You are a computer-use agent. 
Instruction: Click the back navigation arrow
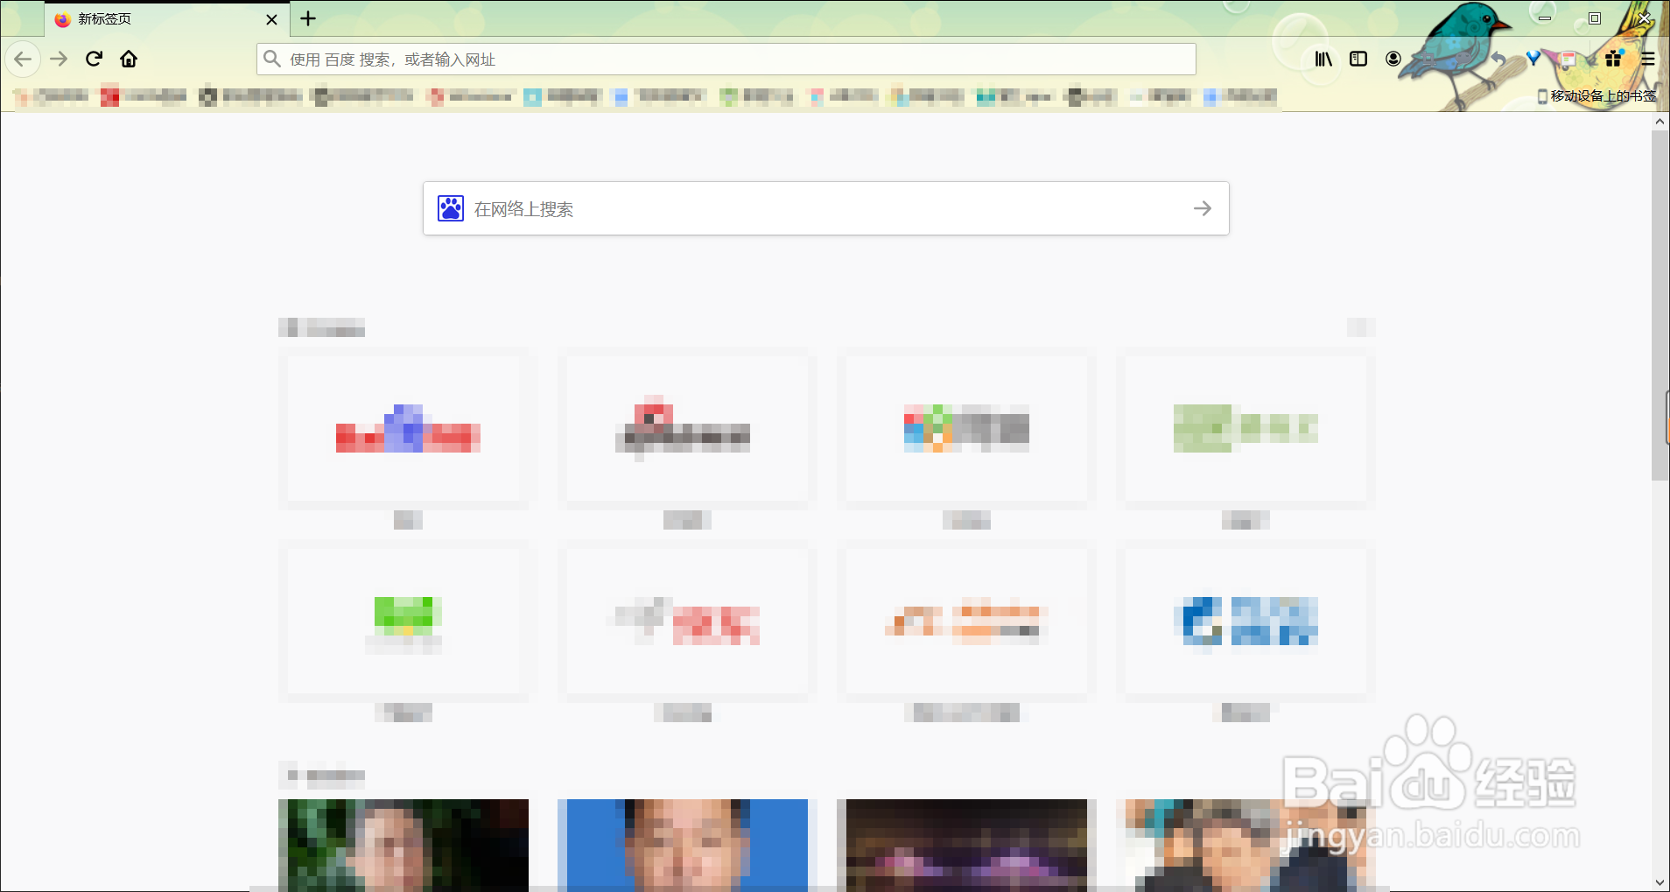(x=23, y=59)
